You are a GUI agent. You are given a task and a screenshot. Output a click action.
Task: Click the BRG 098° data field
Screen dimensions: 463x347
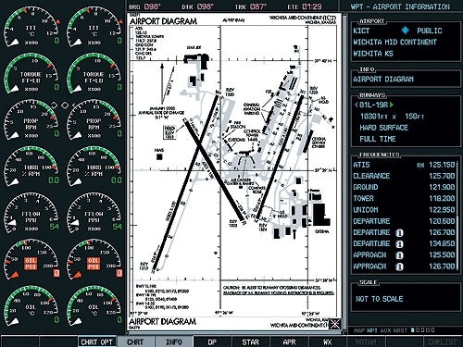point(145,6)
